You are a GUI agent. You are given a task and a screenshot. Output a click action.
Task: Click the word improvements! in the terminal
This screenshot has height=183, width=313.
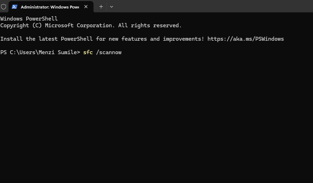pyautogui.click(x=183, y=39)
